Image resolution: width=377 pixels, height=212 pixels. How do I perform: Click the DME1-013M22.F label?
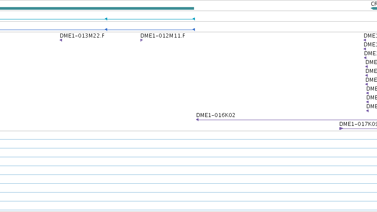(x=82, y=36)
